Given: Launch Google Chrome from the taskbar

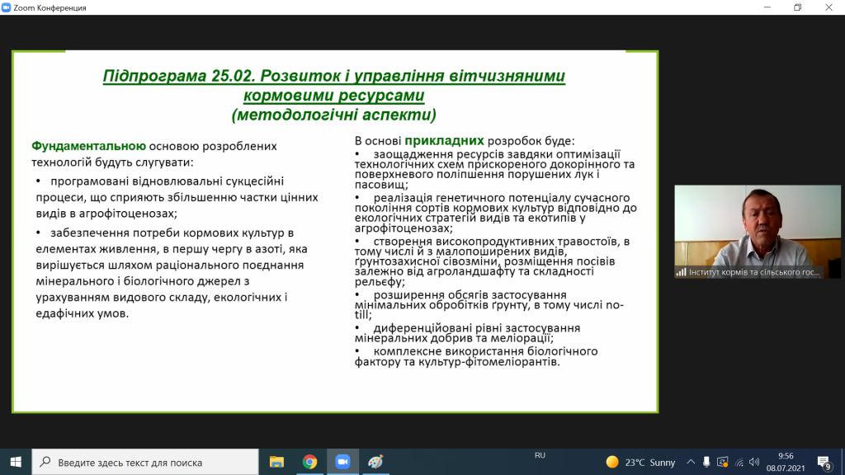Looking at the screenshot, I should pyautogui.click(x=310, y=462).
